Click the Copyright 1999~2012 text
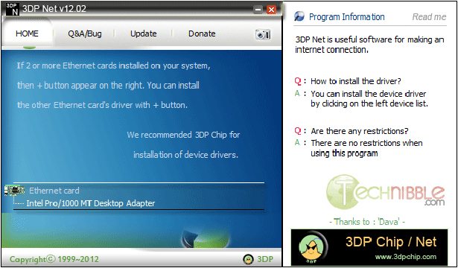458x268 pixels. (x=54, y=259)
